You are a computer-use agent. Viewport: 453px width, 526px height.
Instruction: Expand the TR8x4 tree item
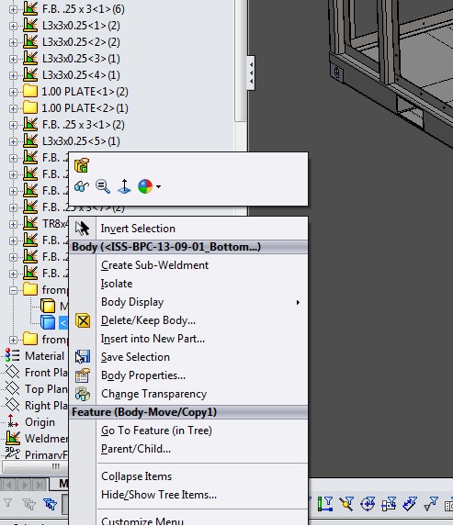[13, 224]
